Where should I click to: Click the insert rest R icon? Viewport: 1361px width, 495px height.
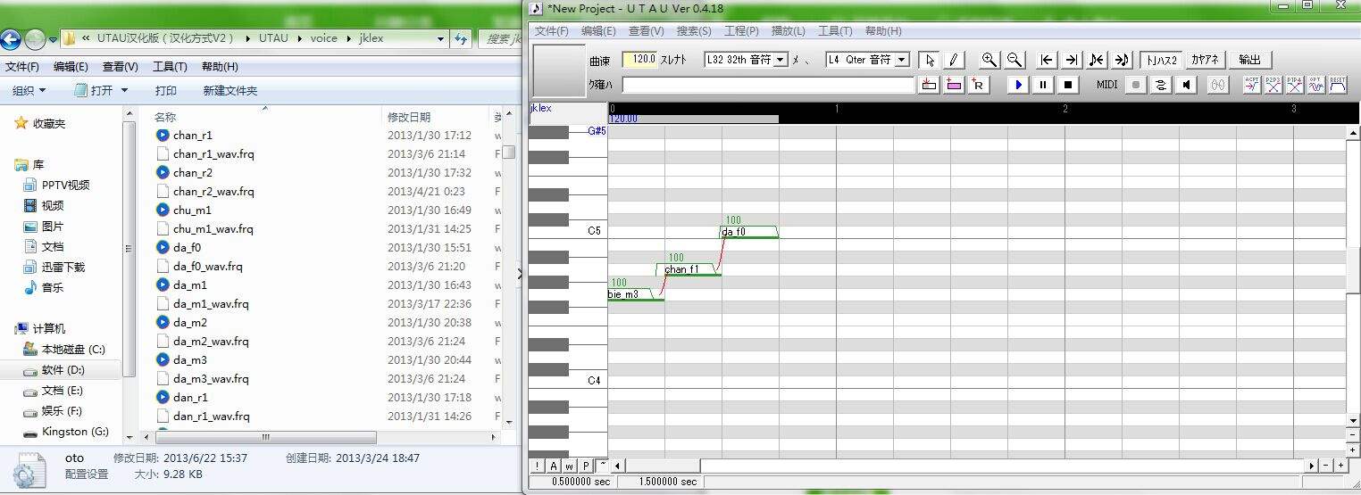pos(979,85)
